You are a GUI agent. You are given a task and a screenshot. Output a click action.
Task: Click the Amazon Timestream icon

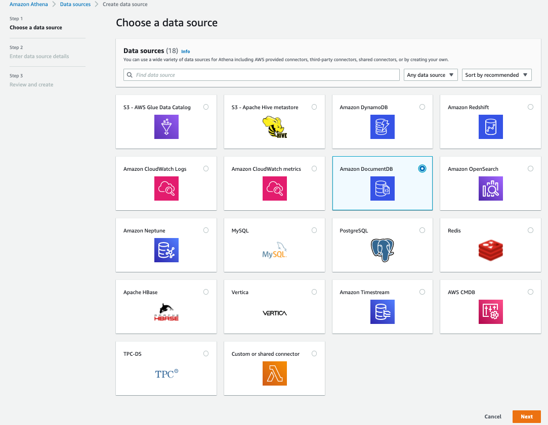(383, 312)
